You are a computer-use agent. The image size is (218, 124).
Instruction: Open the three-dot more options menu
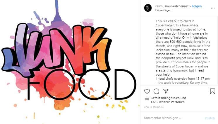point(213,8)
